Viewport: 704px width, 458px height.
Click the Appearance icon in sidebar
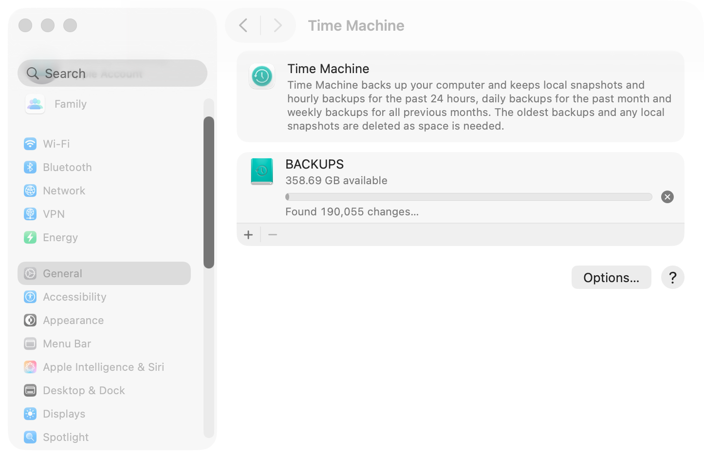[30, 320]
